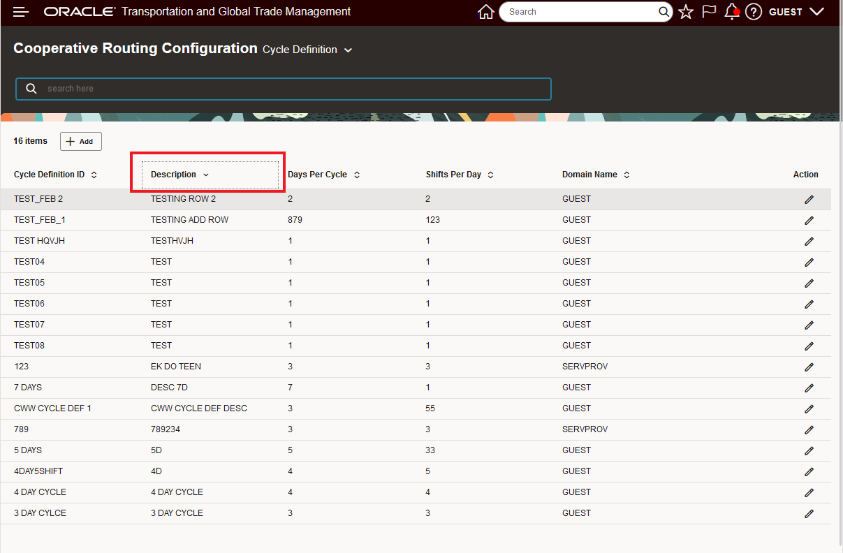
Task: Click the 55 shifts per day value
Action: click(431, 408)
